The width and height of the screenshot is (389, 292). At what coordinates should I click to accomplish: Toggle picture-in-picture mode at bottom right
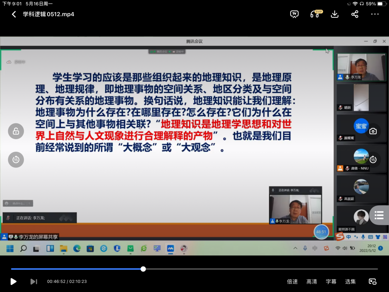point(372,282)
